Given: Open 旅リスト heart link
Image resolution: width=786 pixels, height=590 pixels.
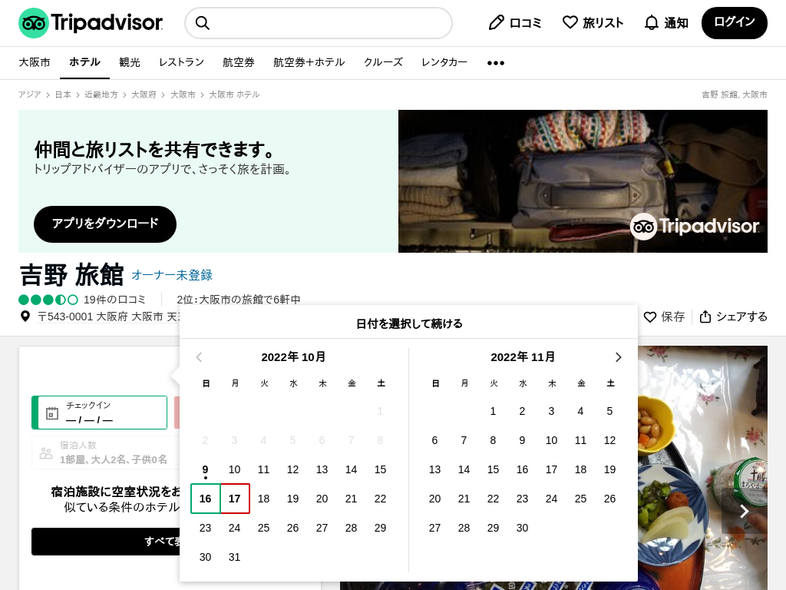Looking at the screenshot, I should tap(593, 22).
